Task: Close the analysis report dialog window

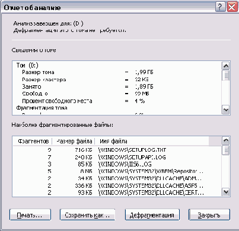Action: click(232, 7)
